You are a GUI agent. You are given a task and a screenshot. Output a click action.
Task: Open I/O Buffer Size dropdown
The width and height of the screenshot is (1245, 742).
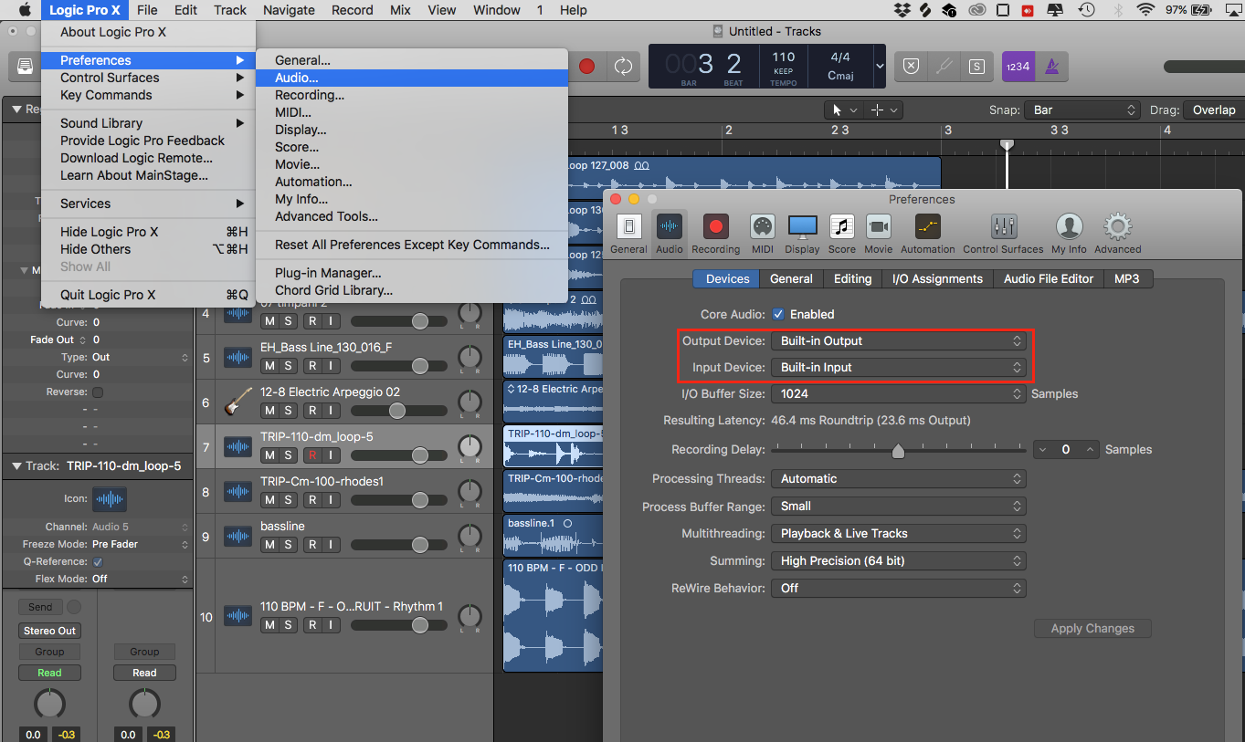point(899,393)
